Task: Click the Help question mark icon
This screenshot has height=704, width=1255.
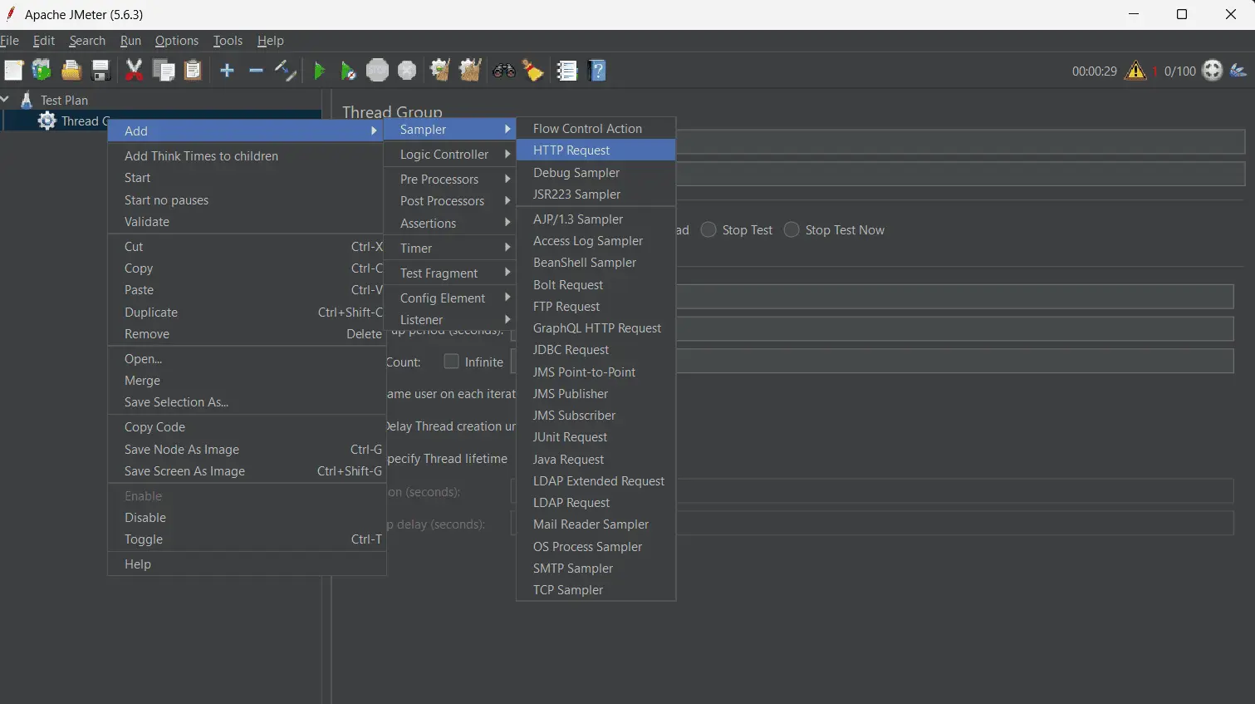Action: click(x=597, y=71)
